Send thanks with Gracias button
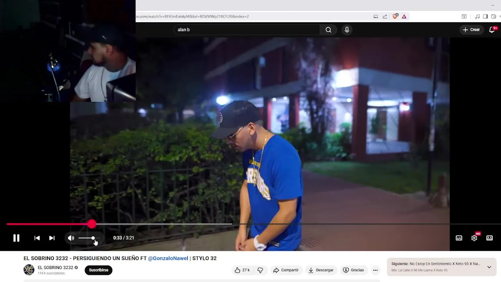 click(353, 270)
